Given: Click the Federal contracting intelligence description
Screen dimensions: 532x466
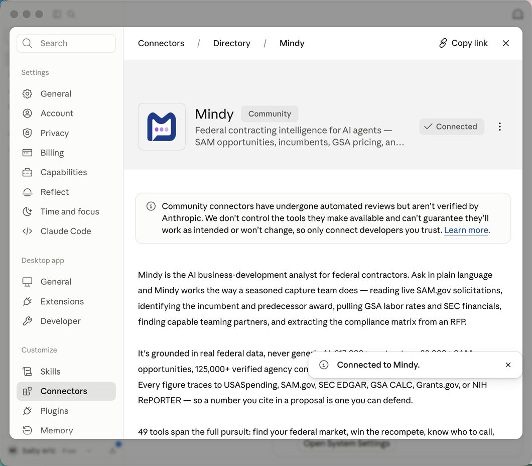Looking at the screenshot, I should point(300,136).
